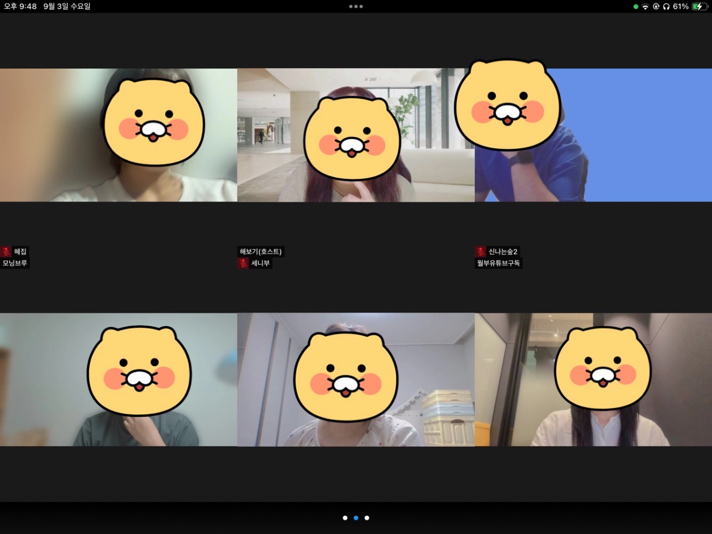Select the 세니부 participant name label
This screenshot has width=712, height=534.
[x=261, y=263]
